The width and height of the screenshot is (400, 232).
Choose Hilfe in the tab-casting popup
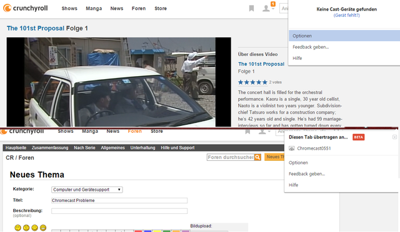(293, 185)
